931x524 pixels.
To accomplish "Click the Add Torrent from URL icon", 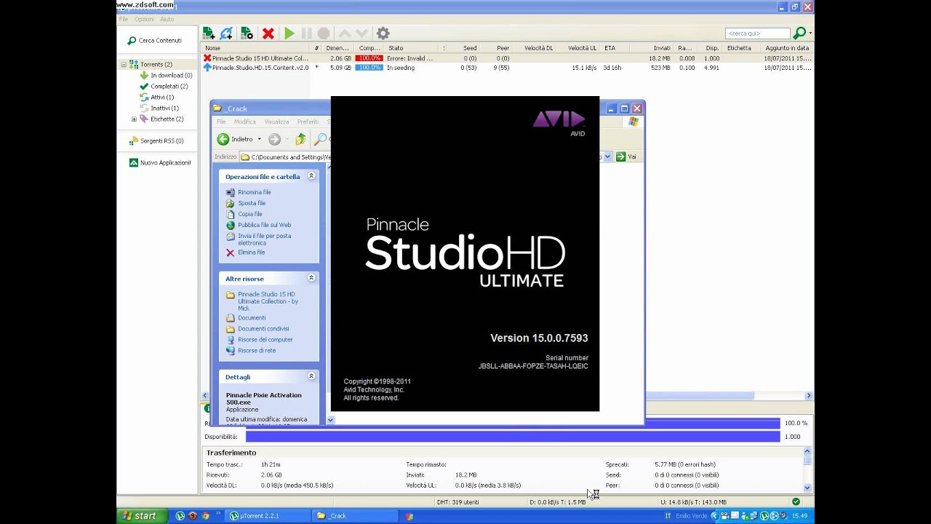I will 227,33.
